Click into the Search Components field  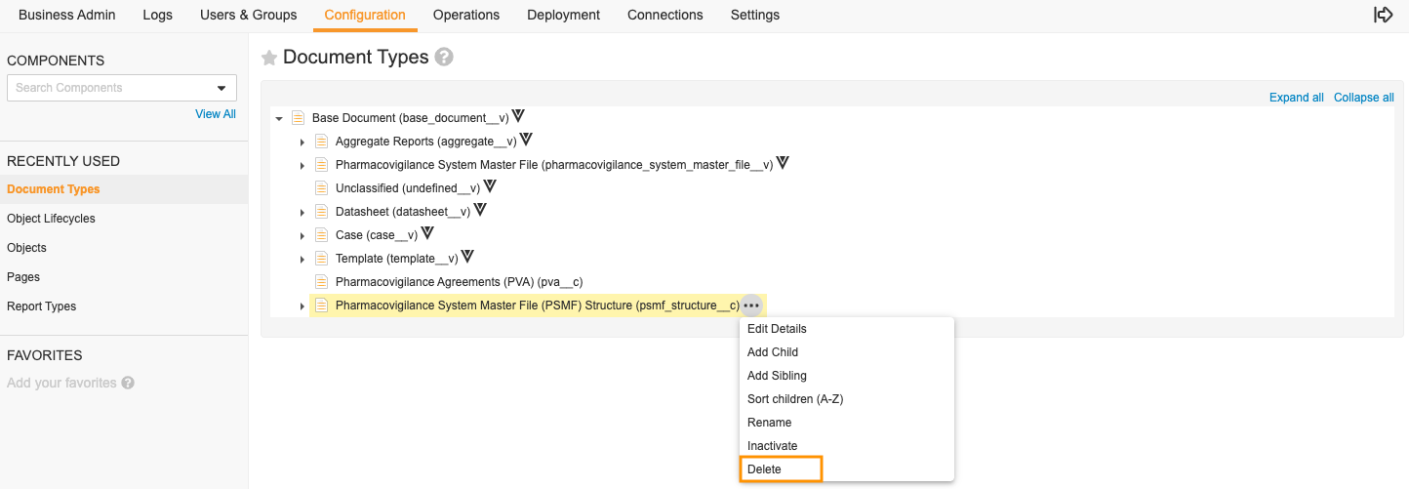coord(110,88)
